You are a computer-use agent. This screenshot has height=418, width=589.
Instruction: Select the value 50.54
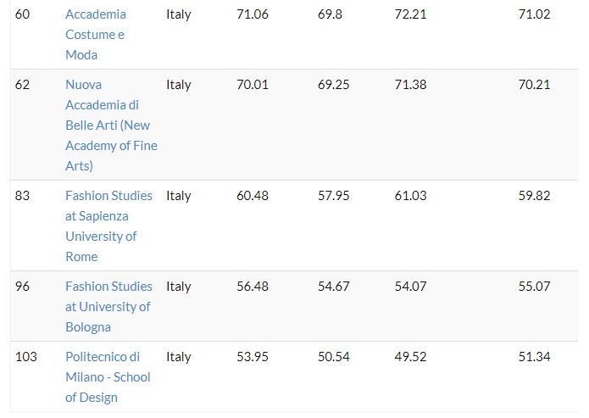[334, 357]
